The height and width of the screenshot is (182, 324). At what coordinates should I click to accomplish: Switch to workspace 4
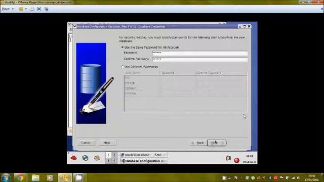[x=114, y=161]
